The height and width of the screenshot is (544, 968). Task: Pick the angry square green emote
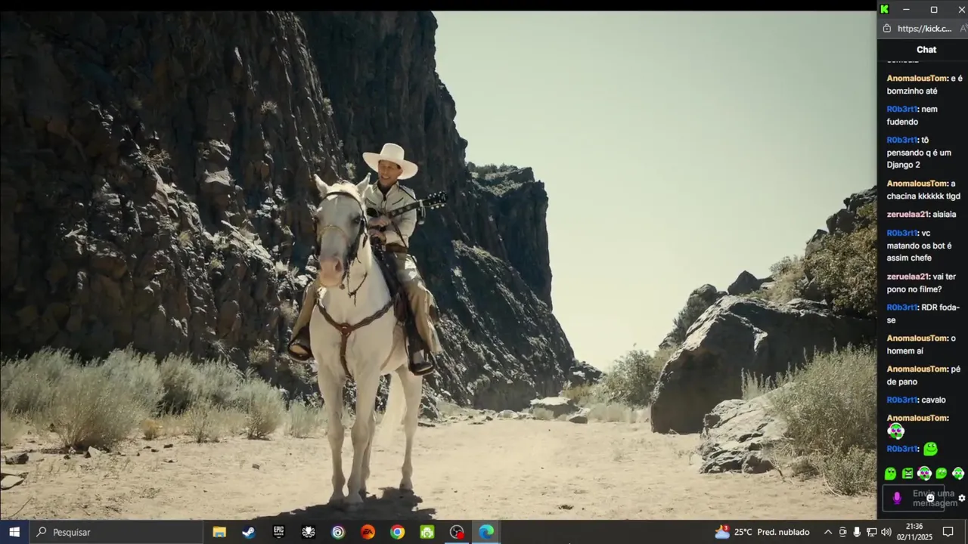907,474
